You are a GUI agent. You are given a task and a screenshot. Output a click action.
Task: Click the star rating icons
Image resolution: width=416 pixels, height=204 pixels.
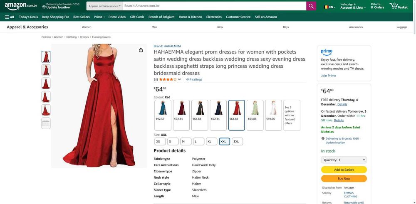click(x=168, y=79)
